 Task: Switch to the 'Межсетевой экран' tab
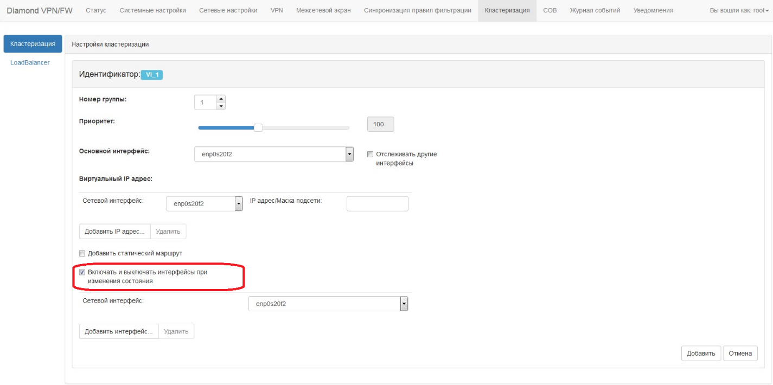tap(323, 10)
